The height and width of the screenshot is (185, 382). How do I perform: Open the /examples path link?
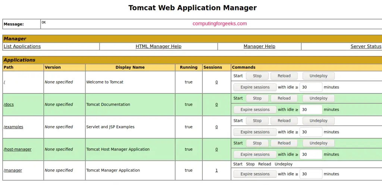click(x=13, y=127)
